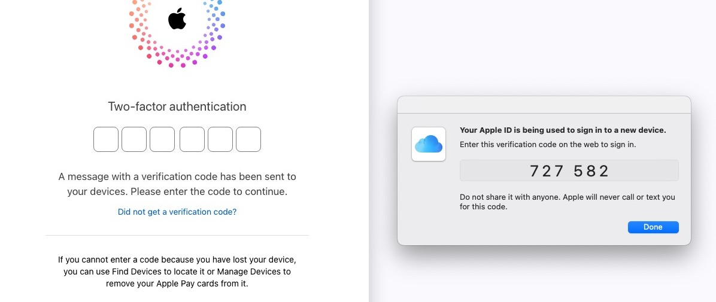Viewport: 716px width, 302px height.
Task: Focus the fifth verification code digit box
Action: click(x=220, y=139)
